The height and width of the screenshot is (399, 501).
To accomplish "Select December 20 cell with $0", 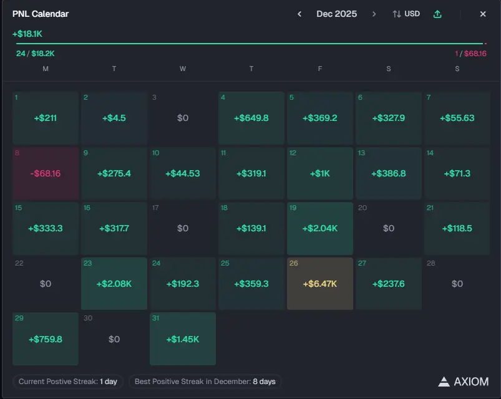I will (x=389, y=228).
